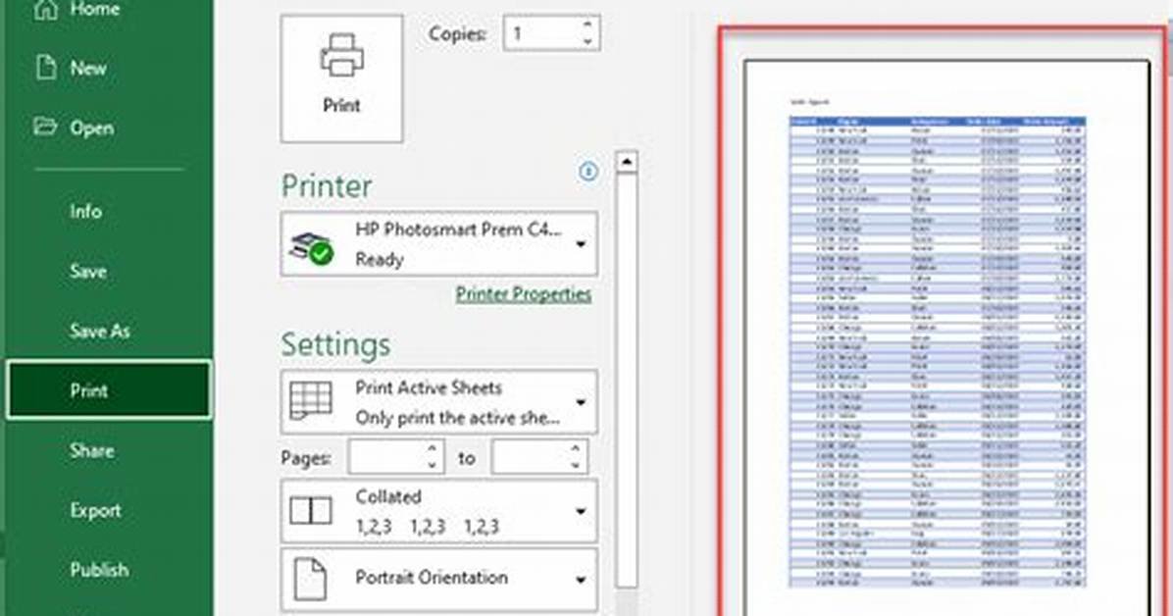Click the print preview page thumbnail
This screenshot has height=616, width=1173.
946,338
